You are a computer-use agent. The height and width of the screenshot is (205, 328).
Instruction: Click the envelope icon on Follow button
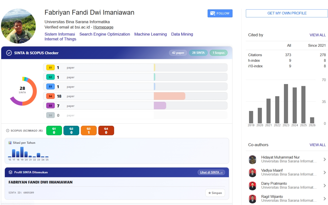click(213, 13)
